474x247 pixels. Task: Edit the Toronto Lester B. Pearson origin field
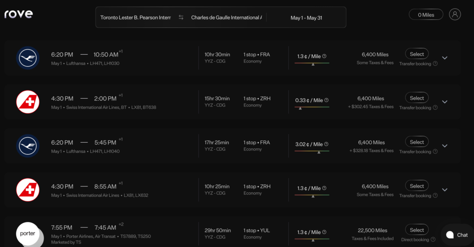(136, 18)
